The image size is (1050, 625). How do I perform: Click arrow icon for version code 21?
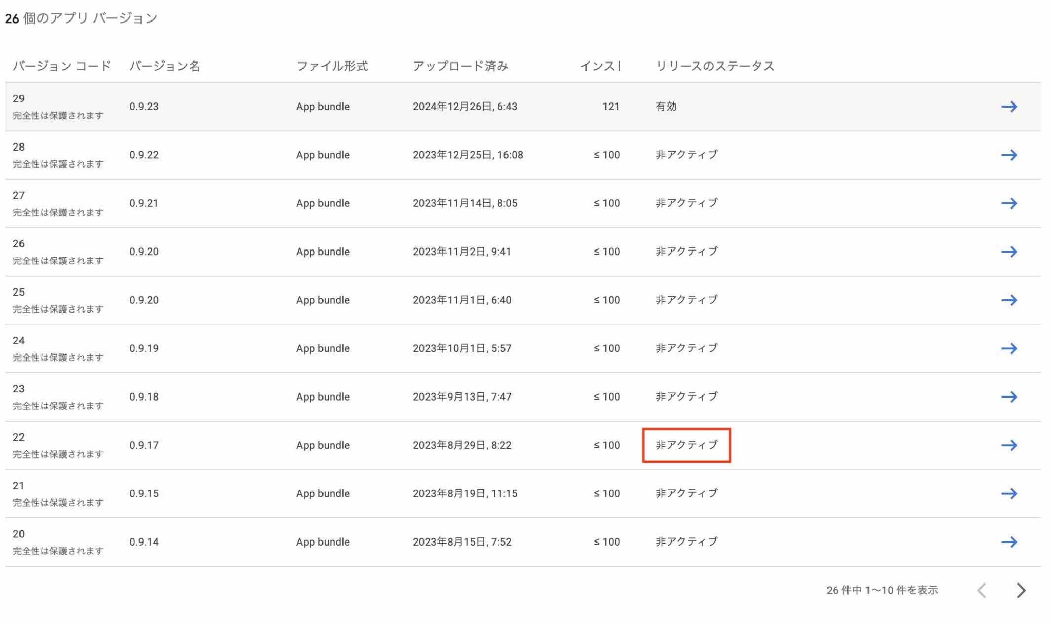1009,494
